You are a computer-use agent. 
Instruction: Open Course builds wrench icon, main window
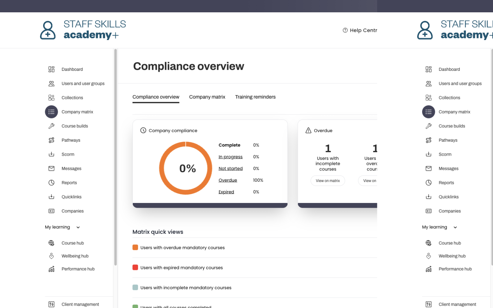51,126
